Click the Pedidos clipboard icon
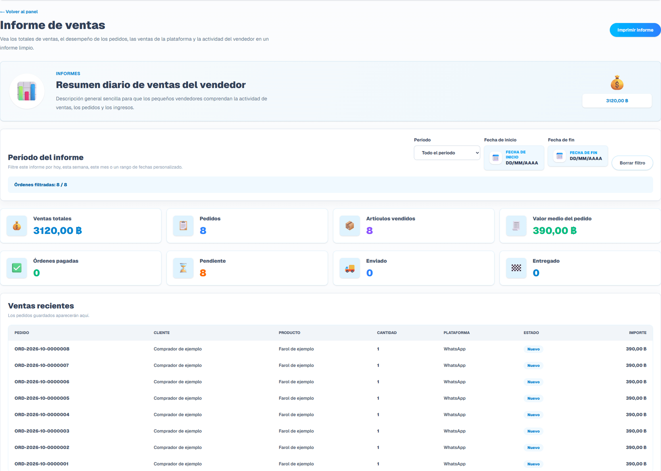 tap(183, 226)
